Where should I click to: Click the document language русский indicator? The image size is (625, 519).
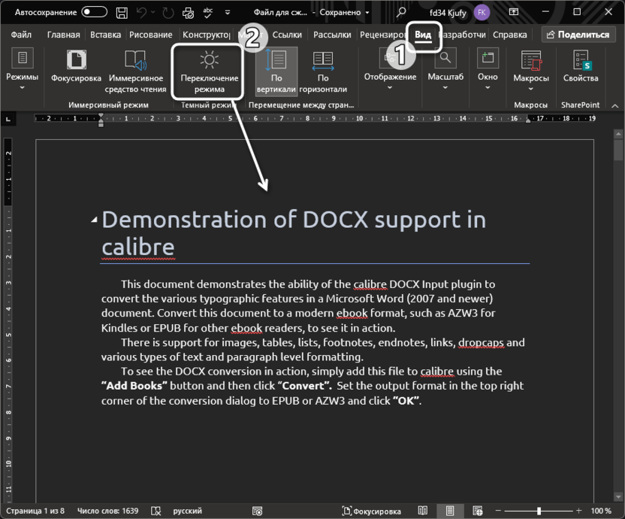coord(187,511)
